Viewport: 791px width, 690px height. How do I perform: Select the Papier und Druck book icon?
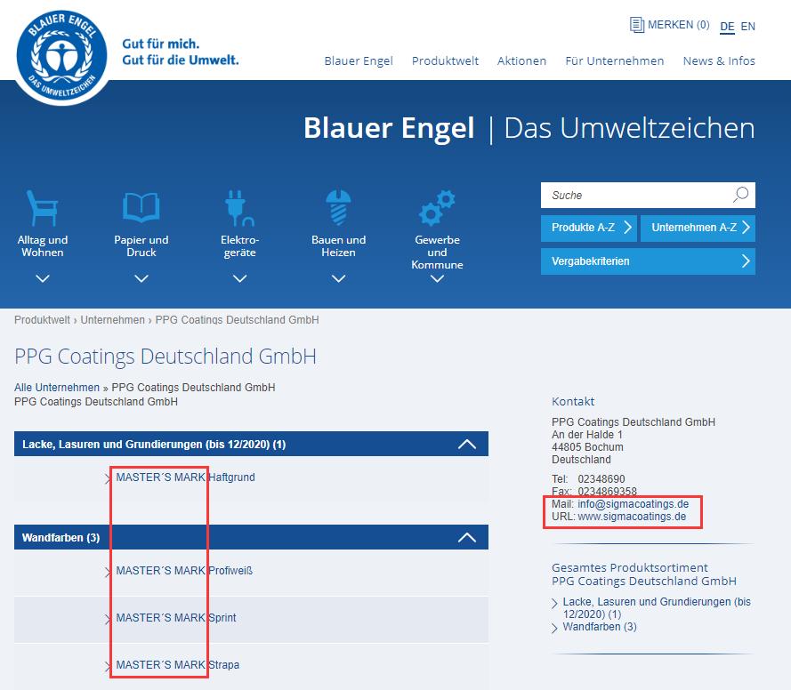click(x=141, y=206)
